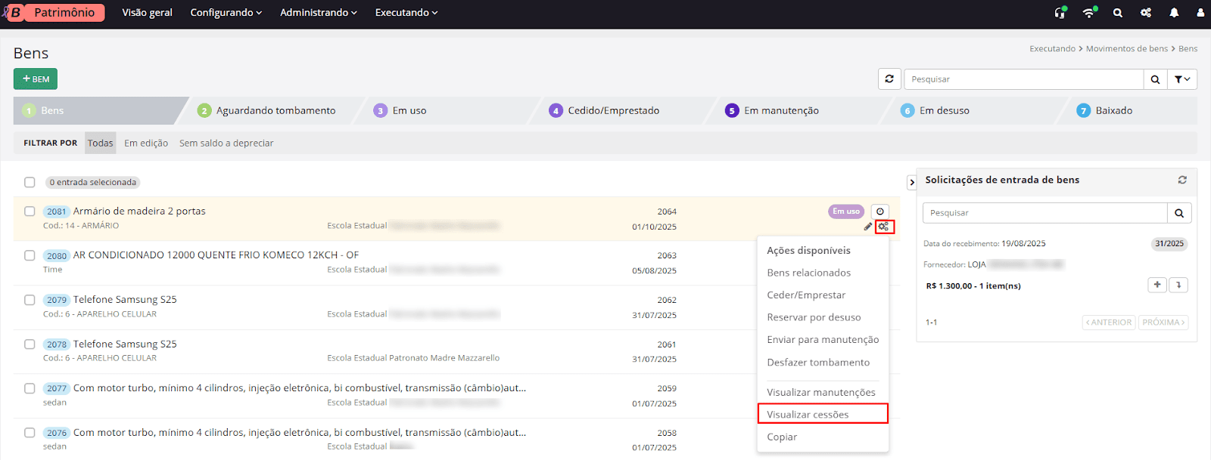
Task: Click the plus icon on the R$ 1.300,00 request
Action: (1157, 285)
